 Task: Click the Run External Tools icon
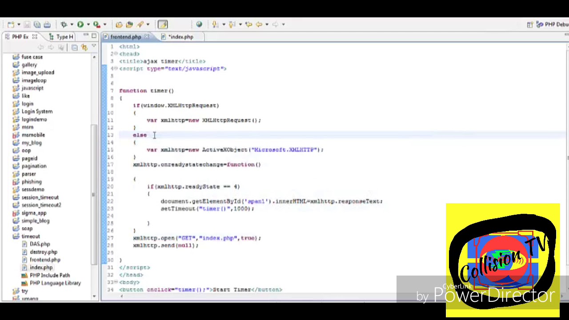(97, 24)
